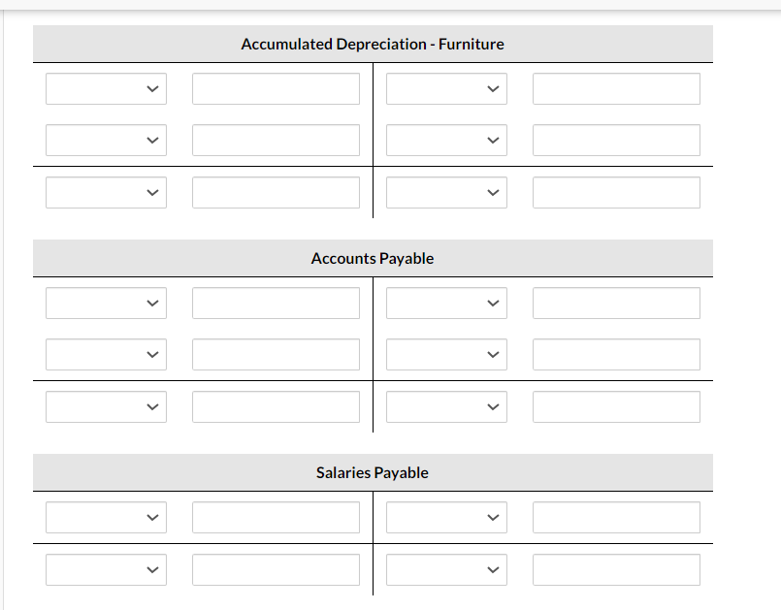The image size is (781, 610).
Task: Open the first debit dropdown under Accounts Payable
Action: click(x=106, y=303)
